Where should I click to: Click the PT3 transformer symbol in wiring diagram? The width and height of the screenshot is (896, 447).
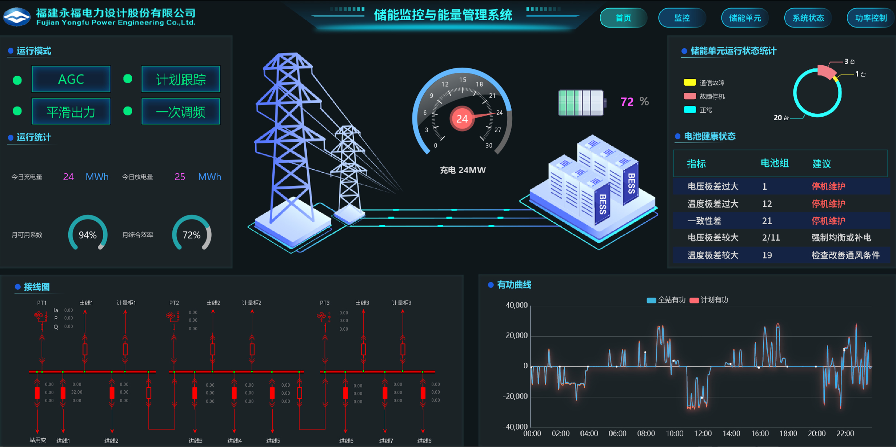[x=322, y=316]
